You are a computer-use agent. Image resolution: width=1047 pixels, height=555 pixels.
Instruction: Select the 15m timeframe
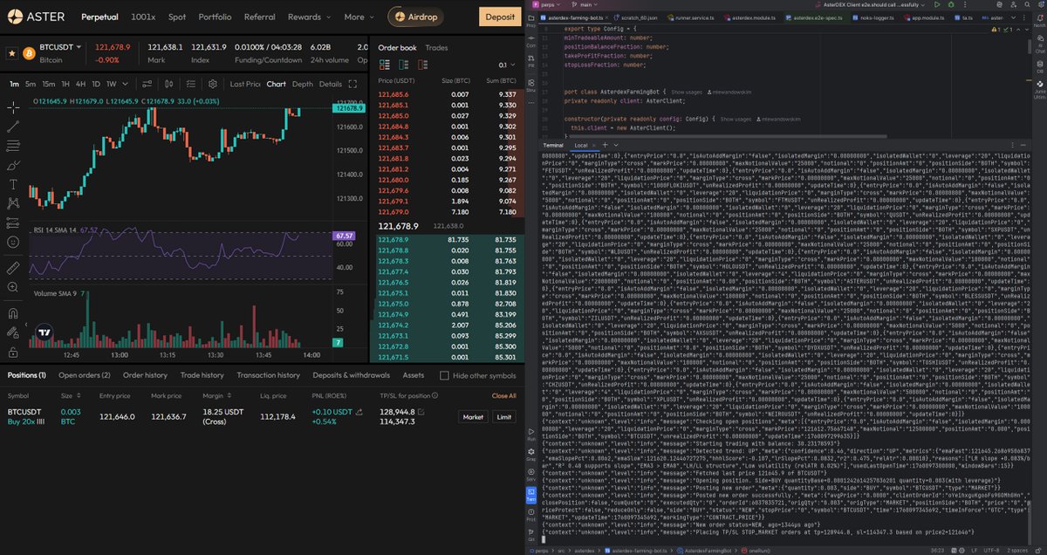click(48, 84)
